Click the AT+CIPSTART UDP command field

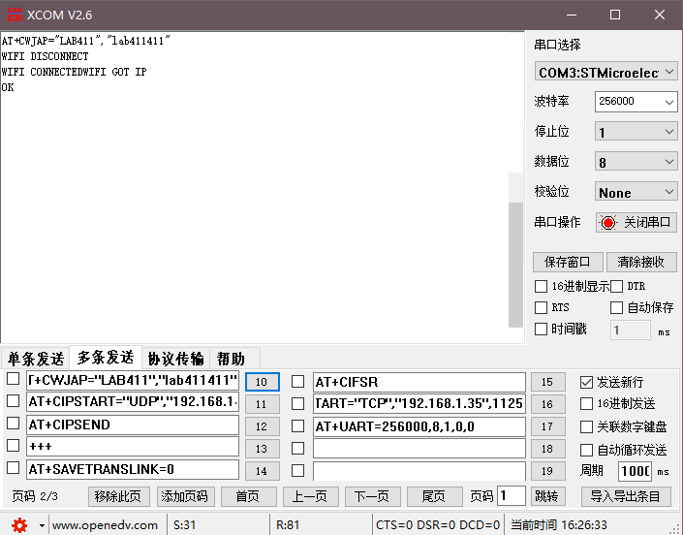tap(133, 401)
